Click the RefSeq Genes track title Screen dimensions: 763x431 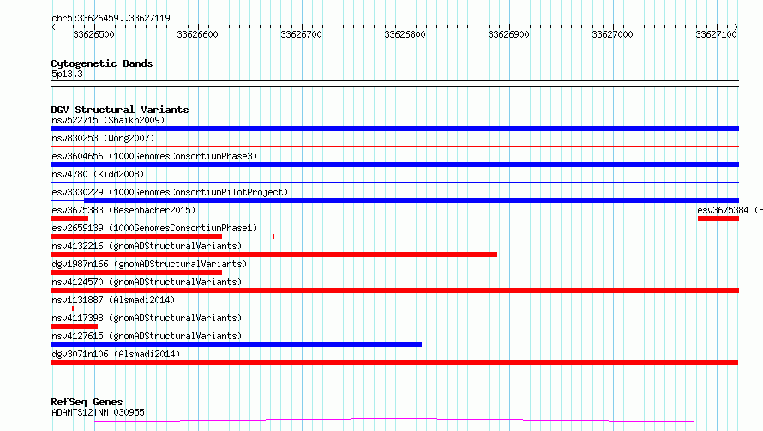pos(87,402)
